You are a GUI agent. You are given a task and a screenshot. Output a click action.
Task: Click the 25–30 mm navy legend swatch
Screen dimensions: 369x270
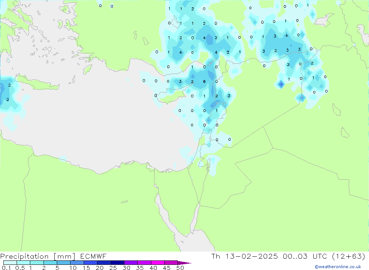[117, 263]
